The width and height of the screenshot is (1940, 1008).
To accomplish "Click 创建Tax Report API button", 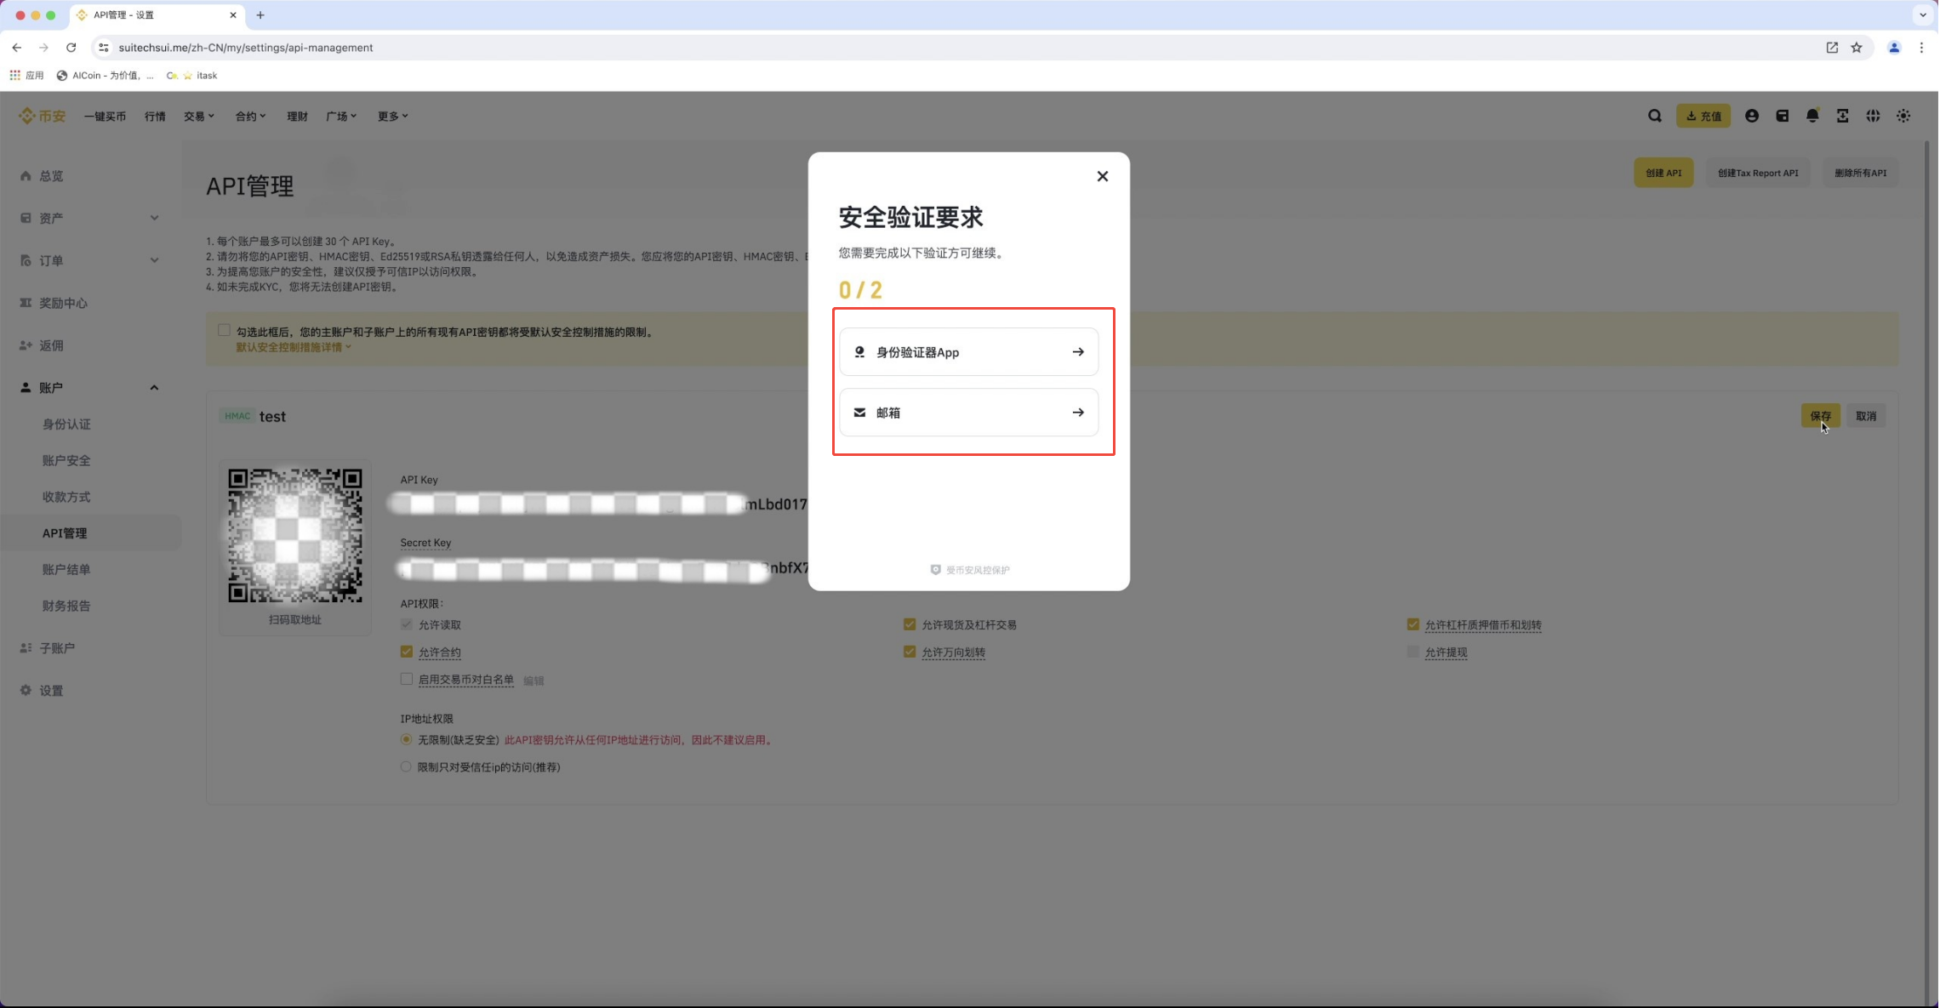I will [x=1758, y=173].
